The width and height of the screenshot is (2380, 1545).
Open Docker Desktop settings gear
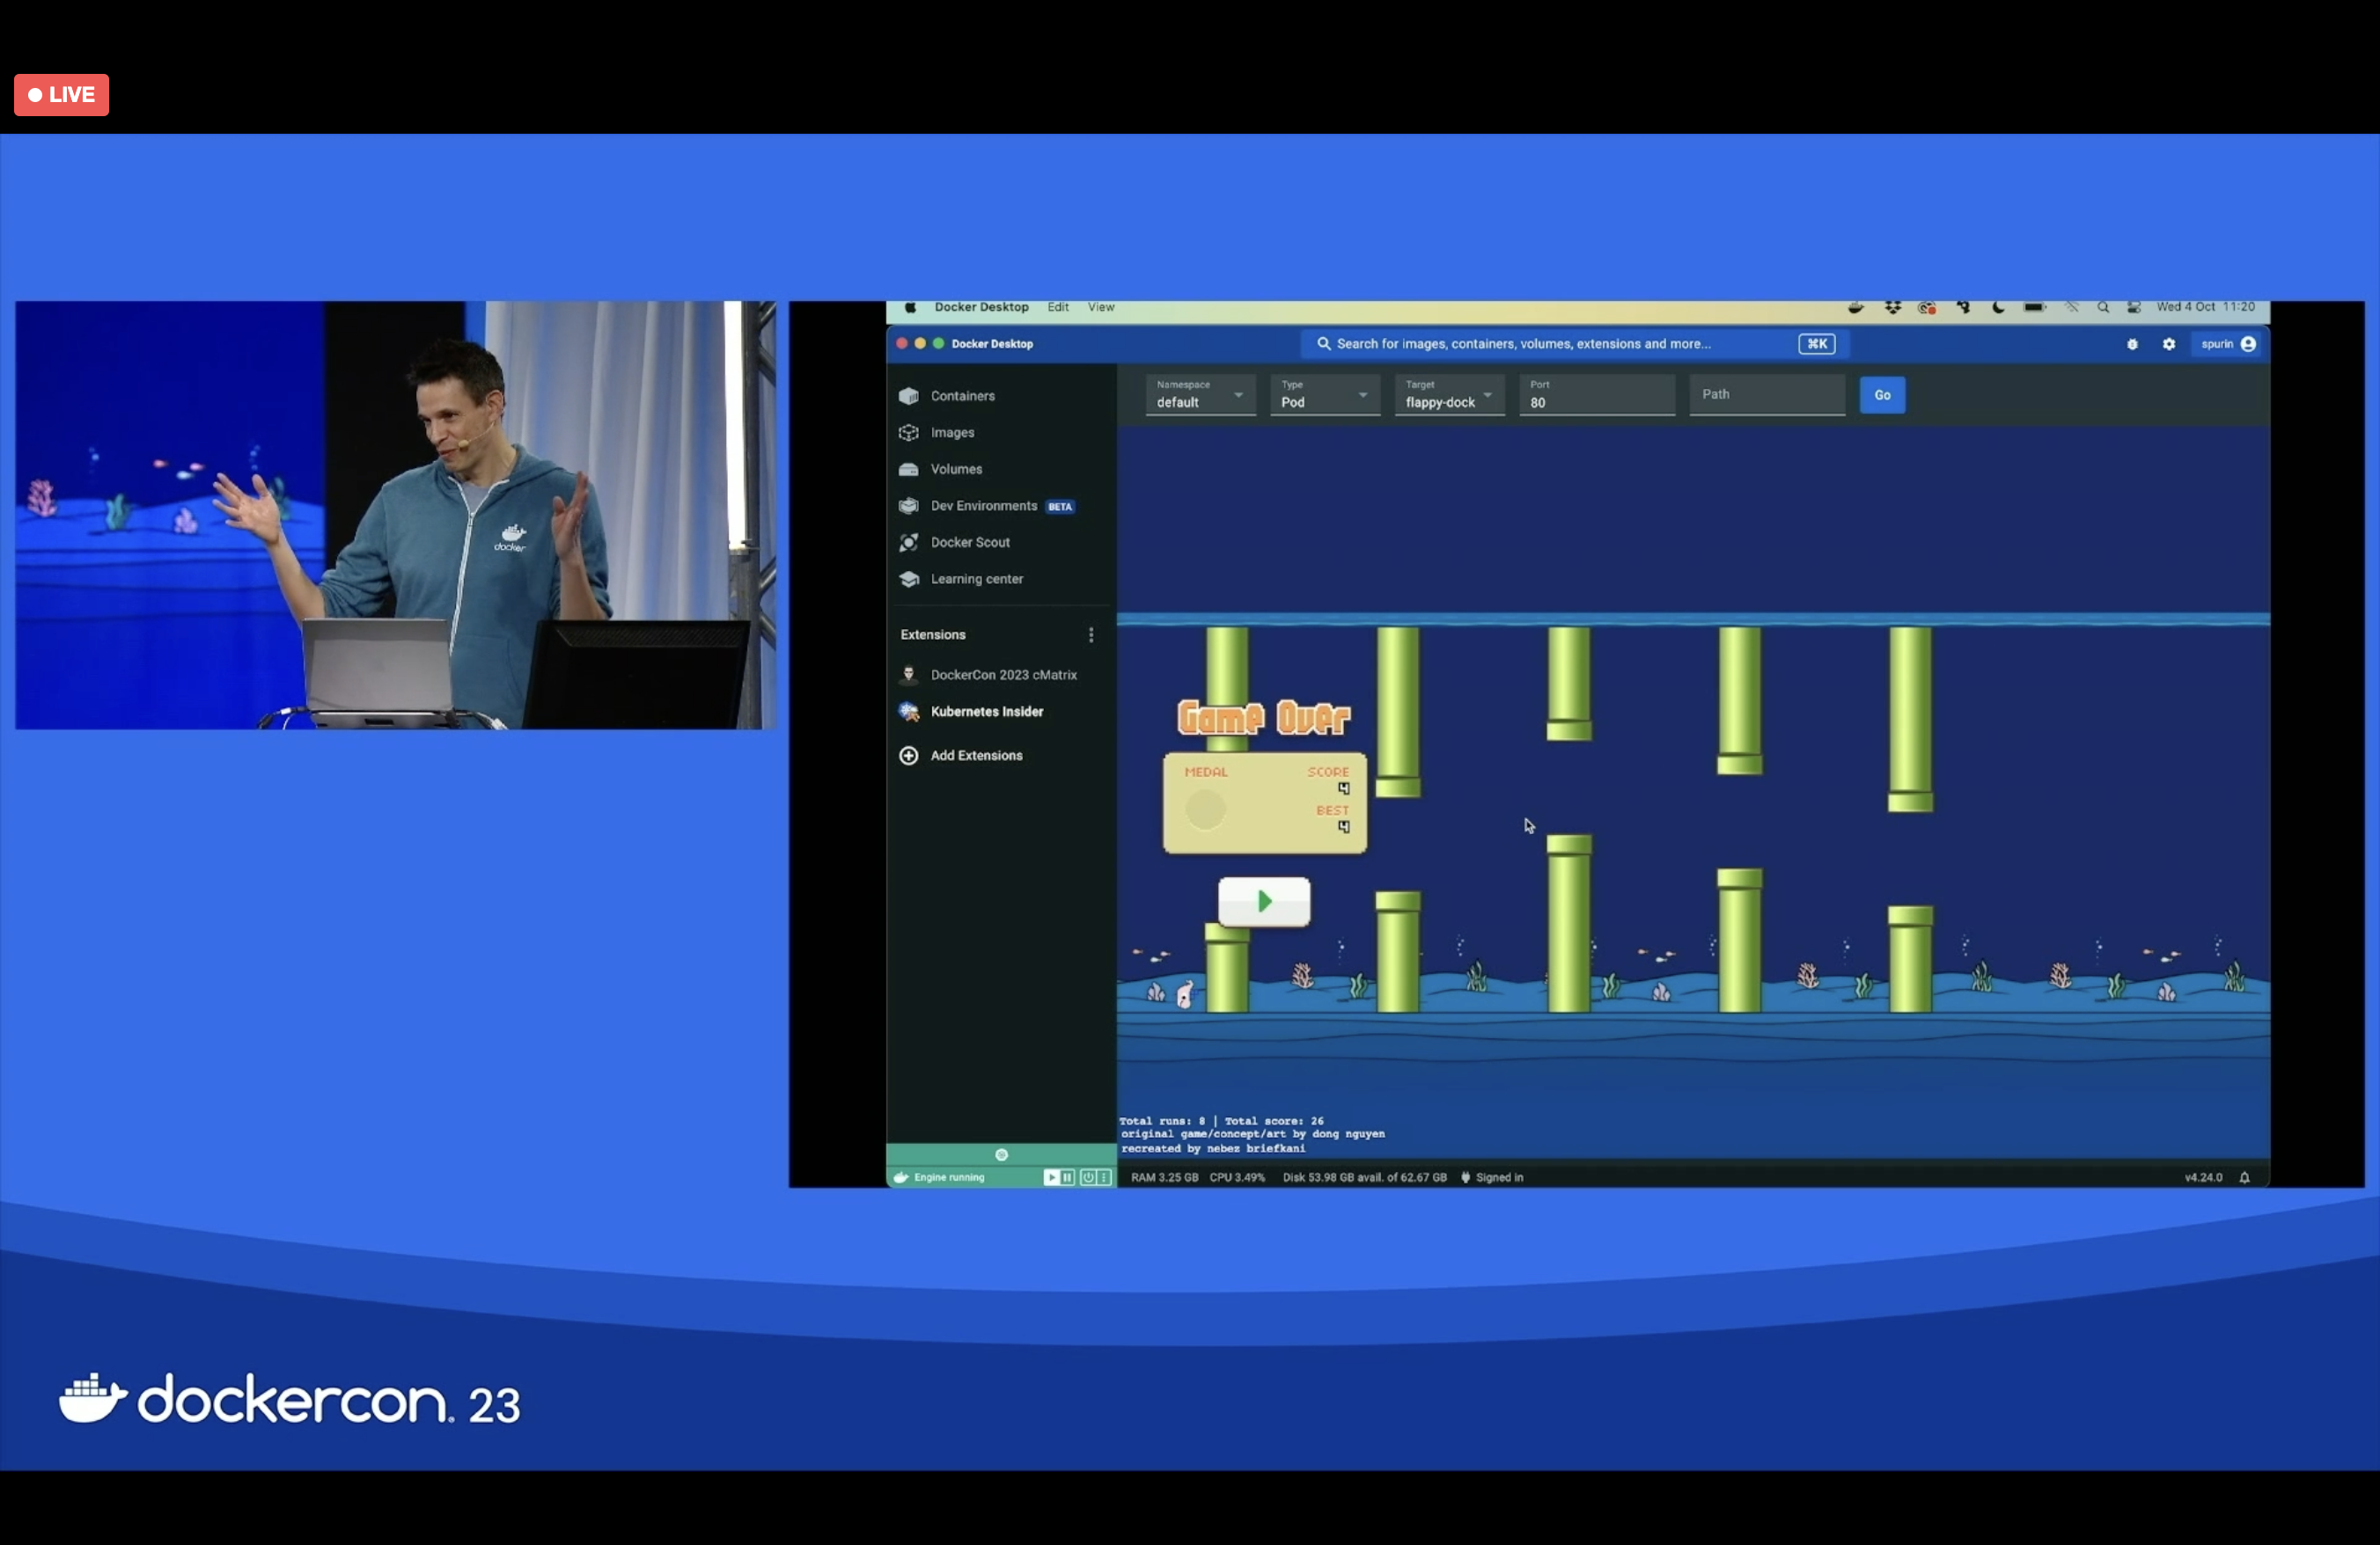(2169, 344)
